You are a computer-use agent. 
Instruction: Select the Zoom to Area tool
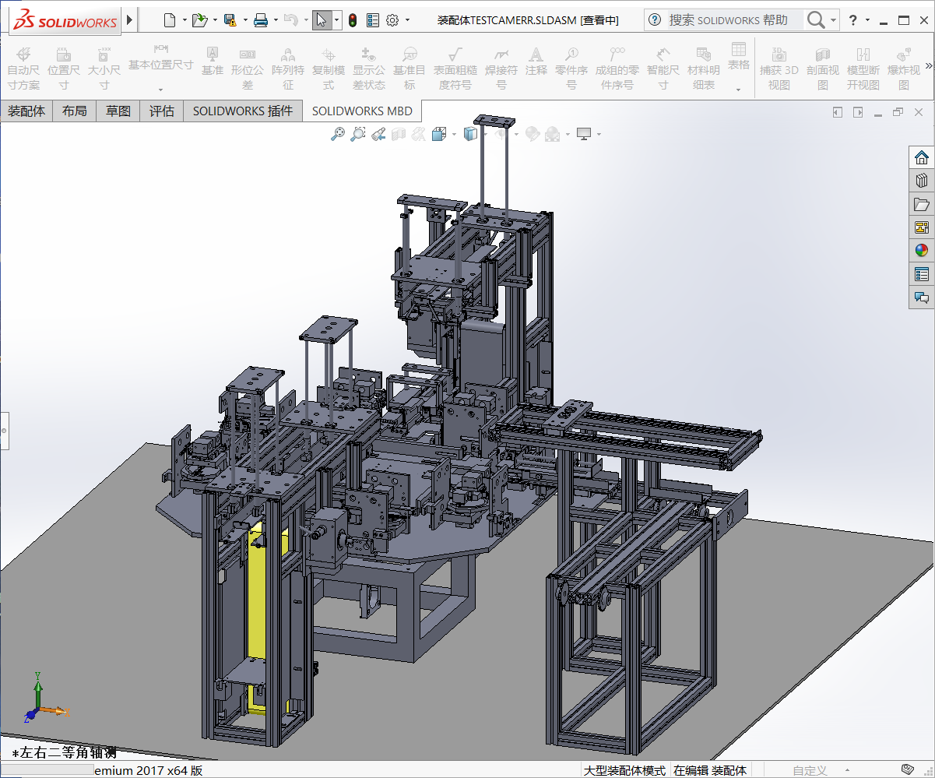pos(357,134)
